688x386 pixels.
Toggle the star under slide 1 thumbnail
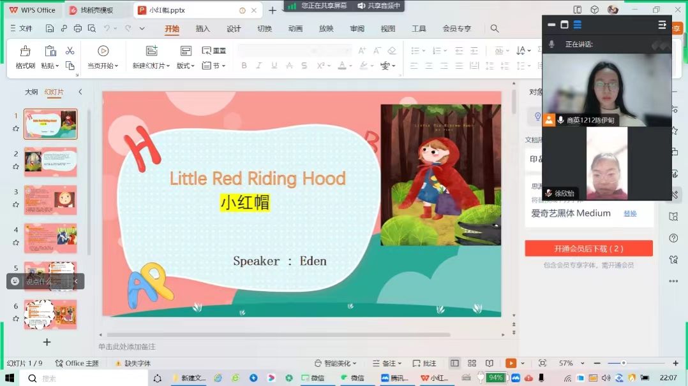[x=16, y=129]
